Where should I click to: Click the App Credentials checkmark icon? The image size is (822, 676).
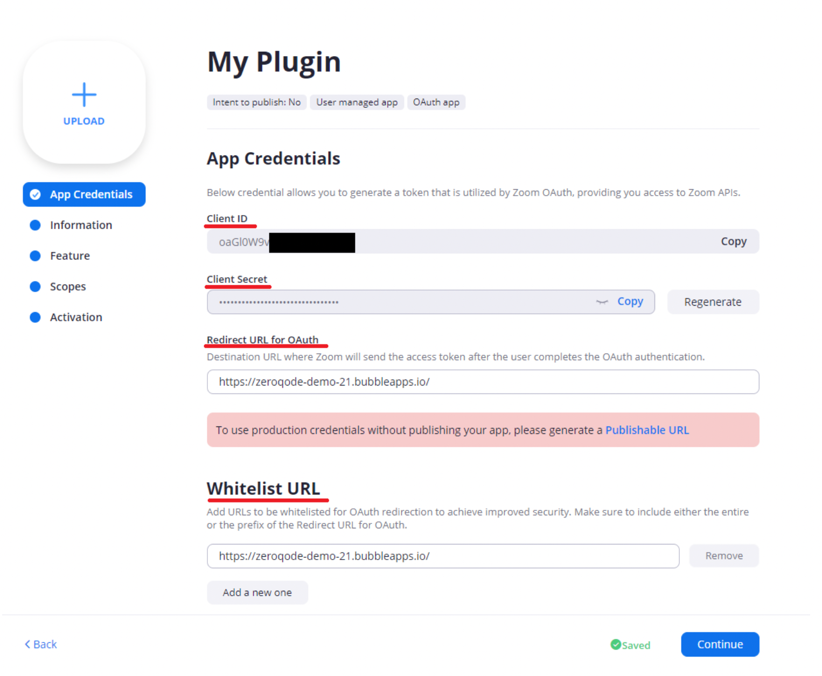point(36,195)
